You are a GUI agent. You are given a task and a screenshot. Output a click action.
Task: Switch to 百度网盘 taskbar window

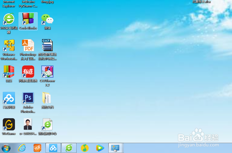[53, 148]
